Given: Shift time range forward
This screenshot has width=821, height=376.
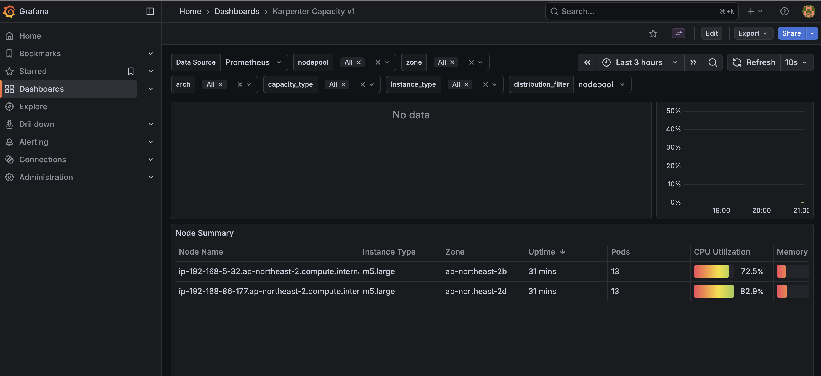Looking at the screenshot, I should point(693,62).
